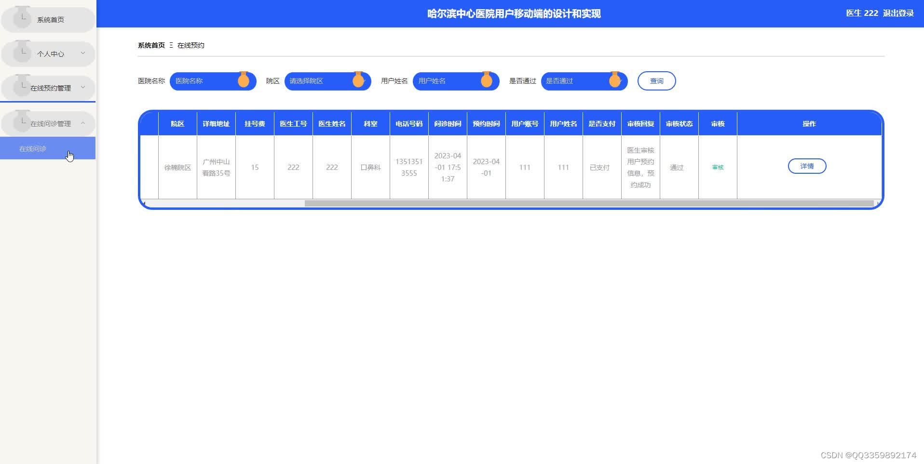Click the 医生工号 column header
This screenshot has height=464, width=924.
pyautogui.click(x=293, y=124)
